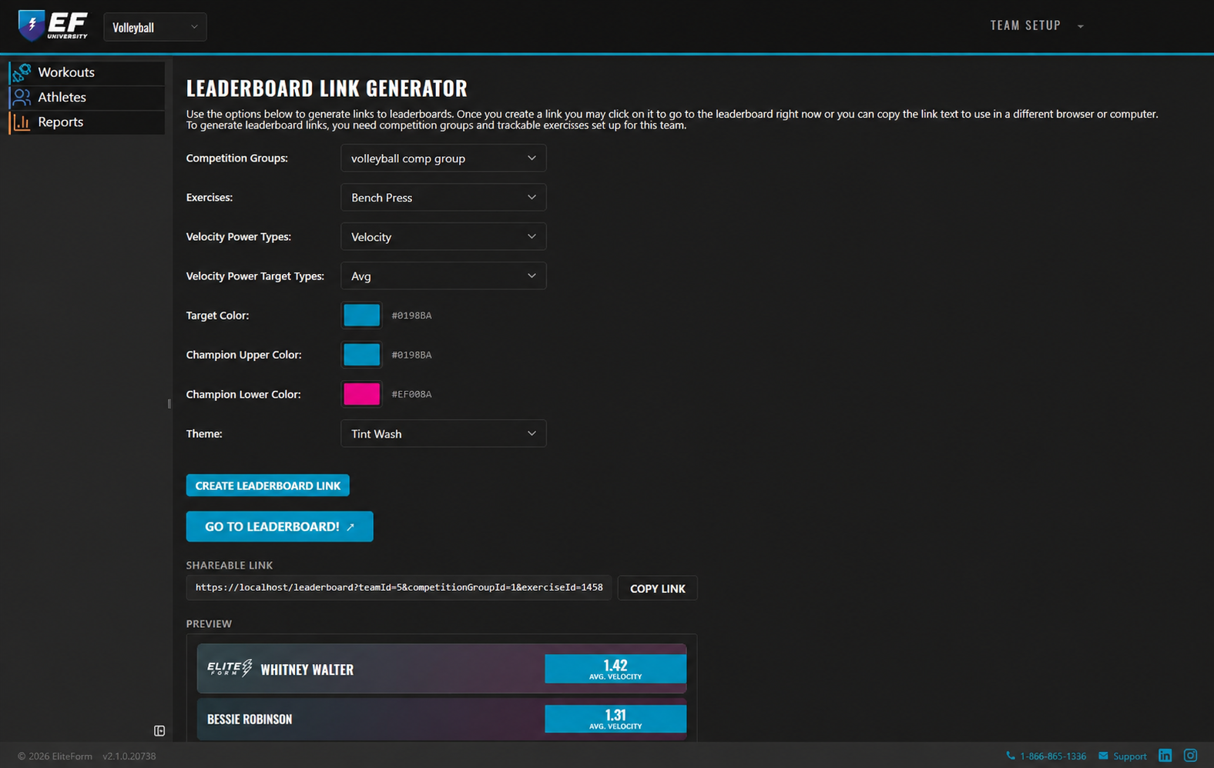
Task: Open the Reports bar chart icon
Action: point(22,122)
